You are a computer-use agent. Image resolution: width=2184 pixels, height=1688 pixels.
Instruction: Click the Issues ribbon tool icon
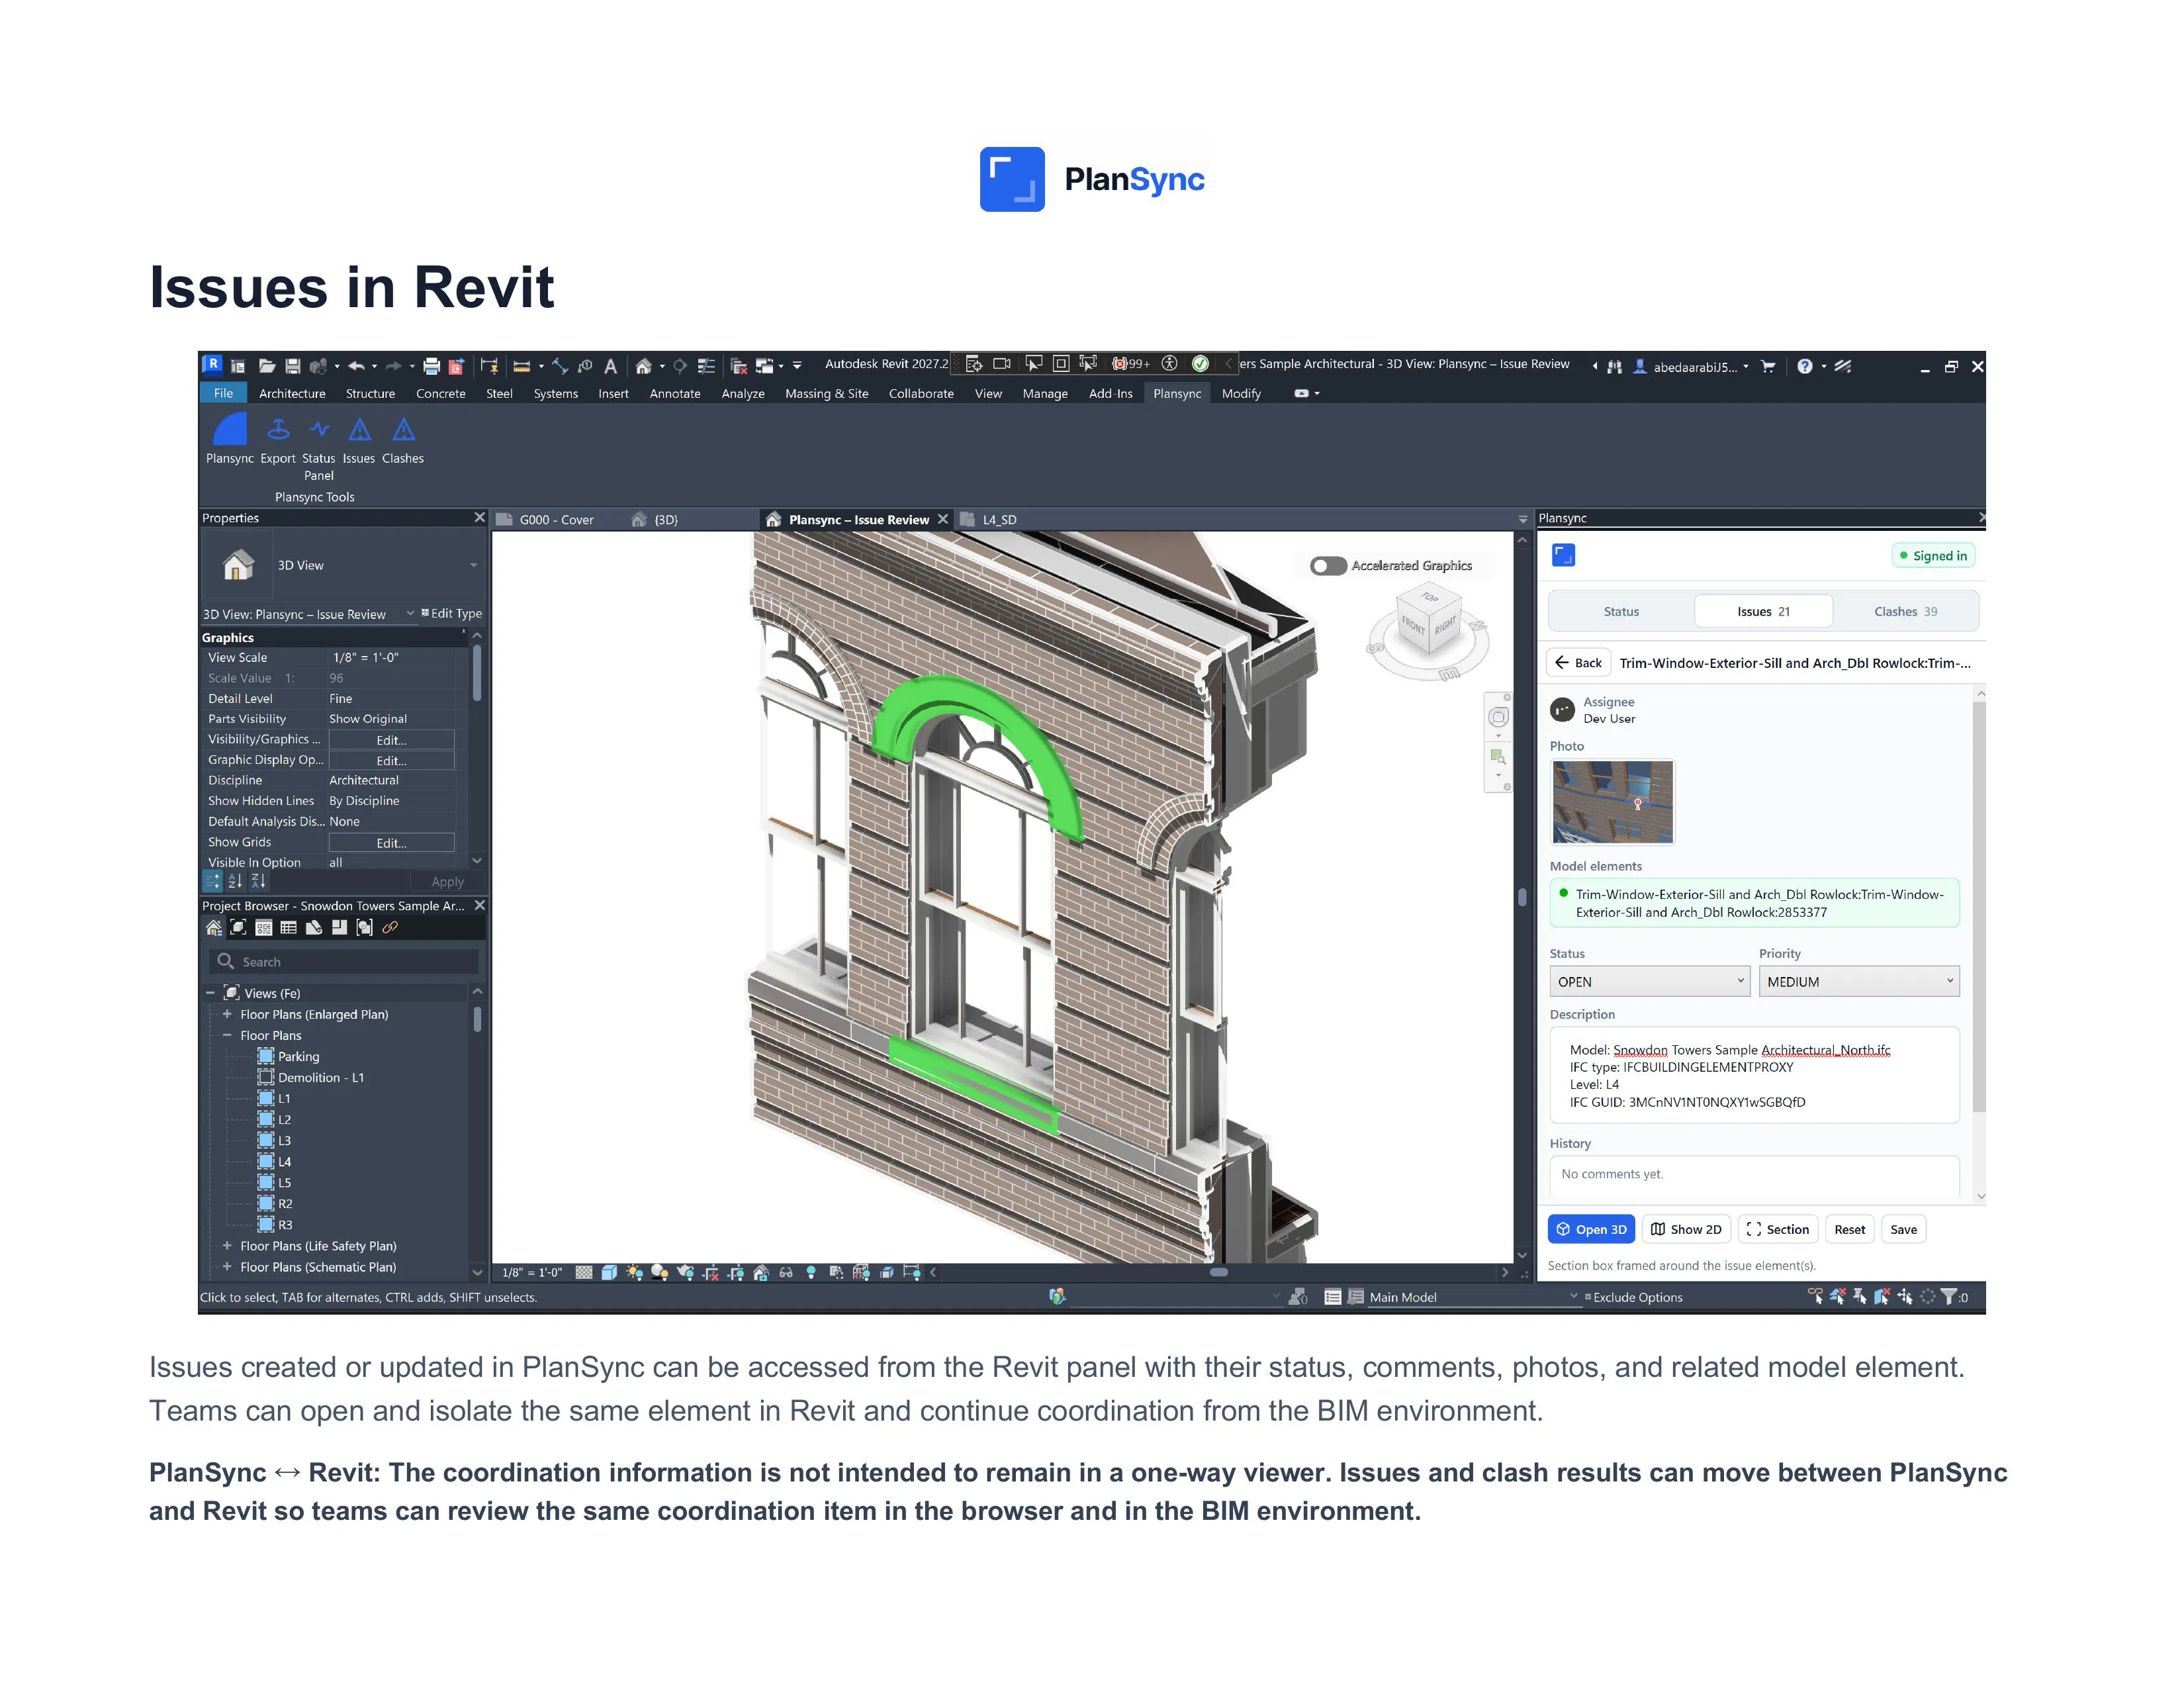(359, 430)
